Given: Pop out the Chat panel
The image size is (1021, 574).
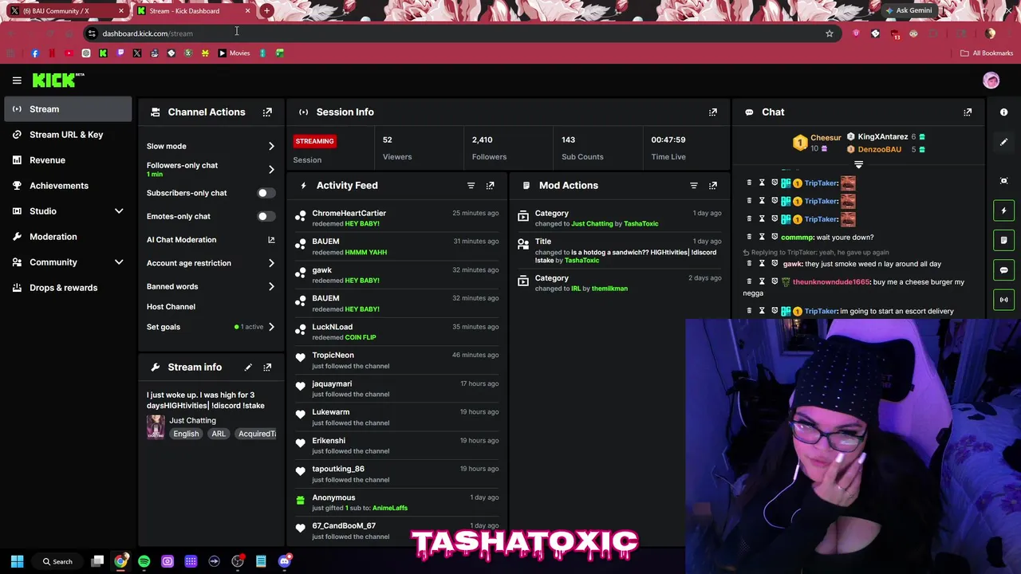Looking at the screenshot, I should [x=968, y=112].
